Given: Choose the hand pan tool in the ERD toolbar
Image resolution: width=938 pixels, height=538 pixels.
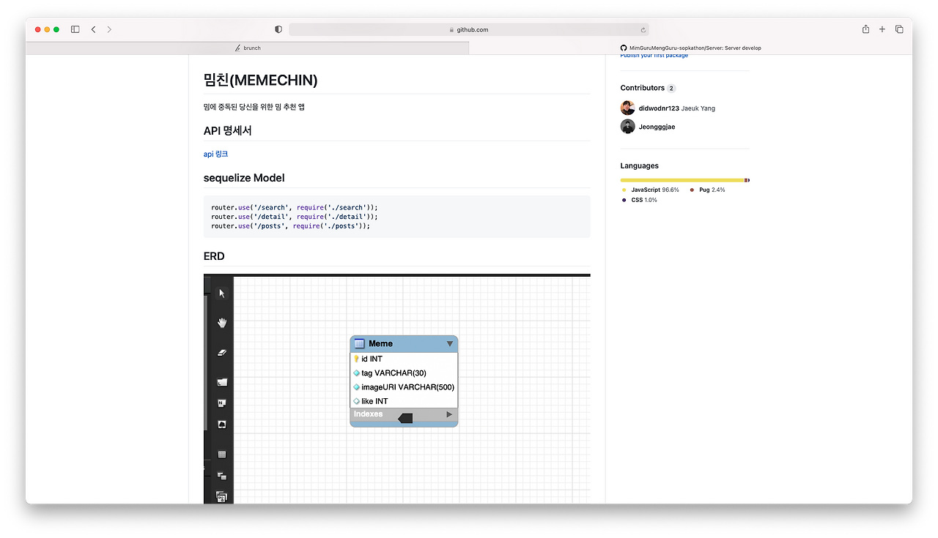Looking at the screenshot, I should [222, 322].
